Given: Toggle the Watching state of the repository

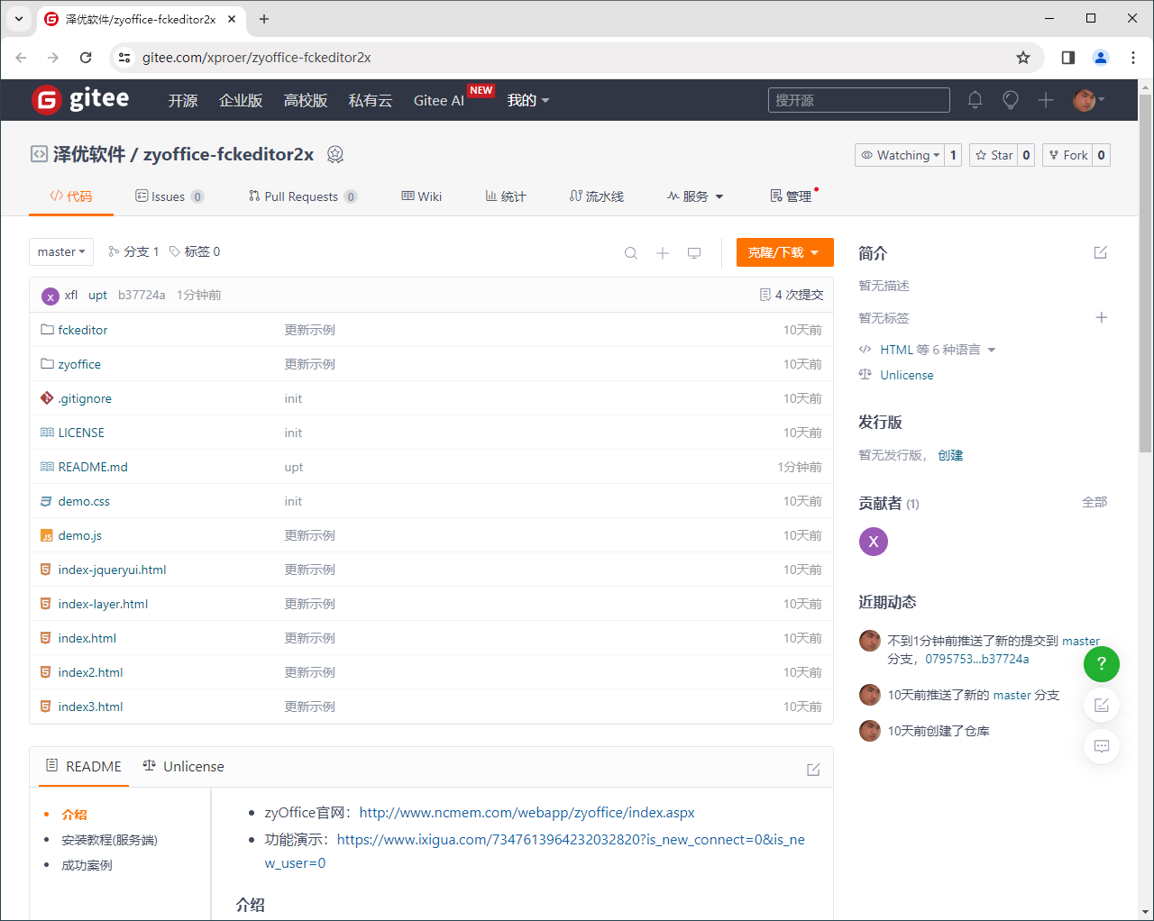Looking at the screenshot, I should 902,154.
